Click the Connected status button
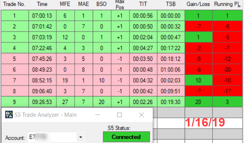 point(127,137)
